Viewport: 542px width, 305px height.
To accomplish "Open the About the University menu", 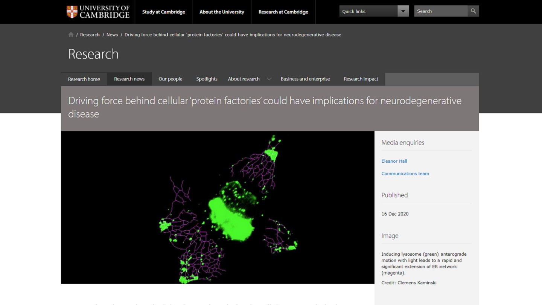I will click(x=222, y=12).
